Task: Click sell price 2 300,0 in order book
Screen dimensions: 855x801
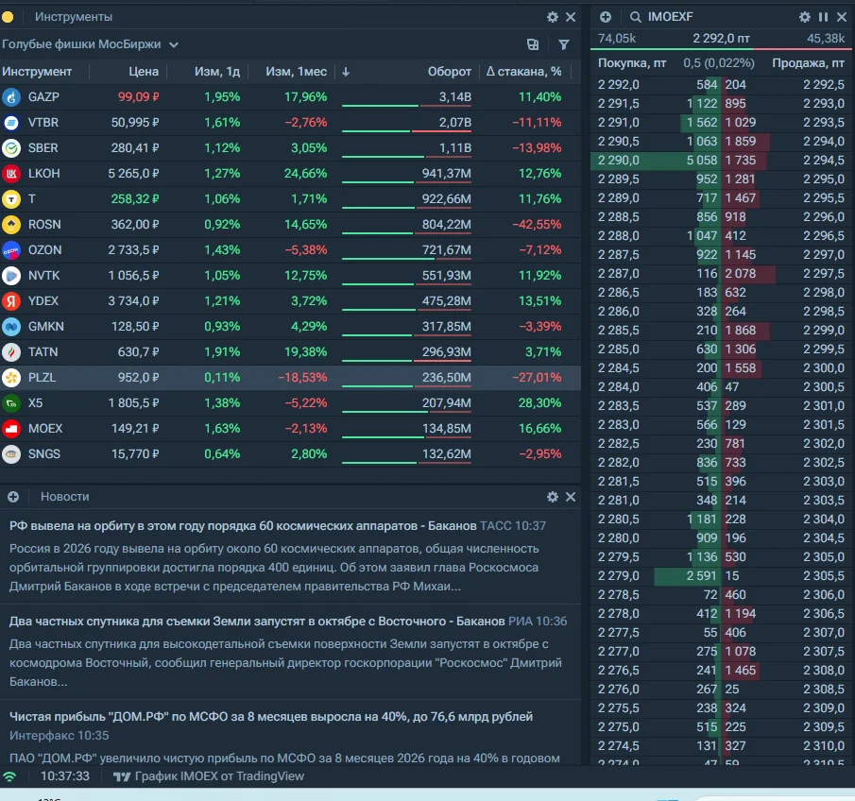Action: [824, 368]
